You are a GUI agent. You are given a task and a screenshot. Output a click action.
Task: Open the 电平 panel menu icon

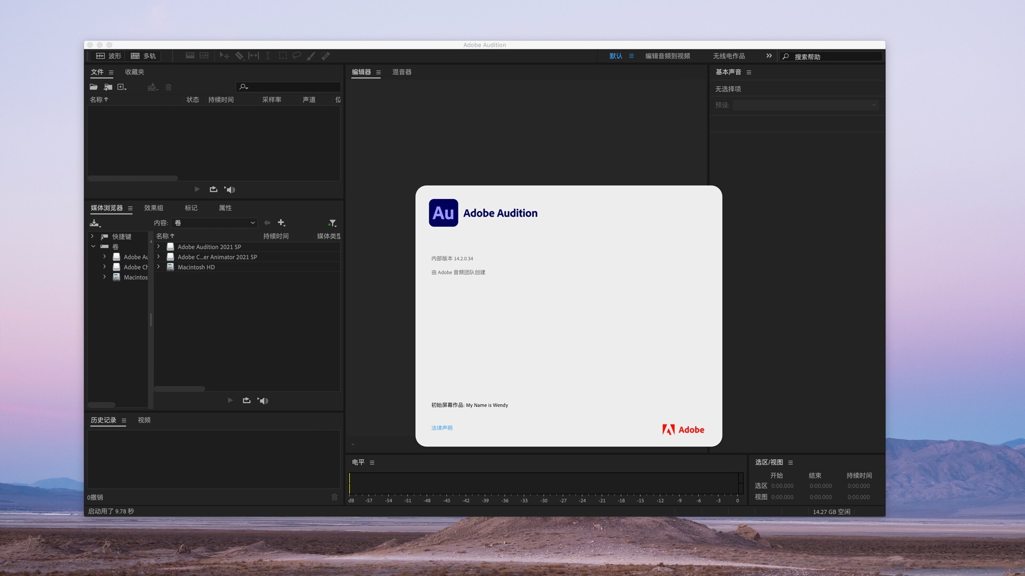click(x=372, y=463)
